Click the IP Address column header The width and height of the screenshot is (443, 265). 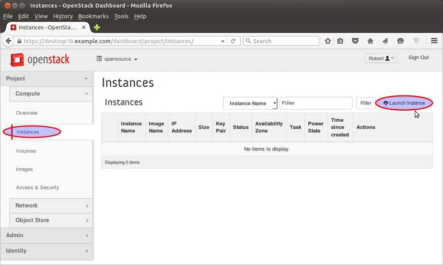(181, 127)
